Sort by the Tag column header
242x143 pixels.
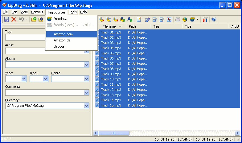pyautogui.click(x=166, y=26)
